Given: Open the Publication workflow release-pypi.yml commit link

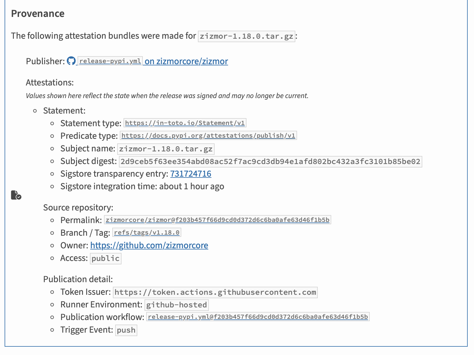Looking at the screenshot, I should pos(258,317).
